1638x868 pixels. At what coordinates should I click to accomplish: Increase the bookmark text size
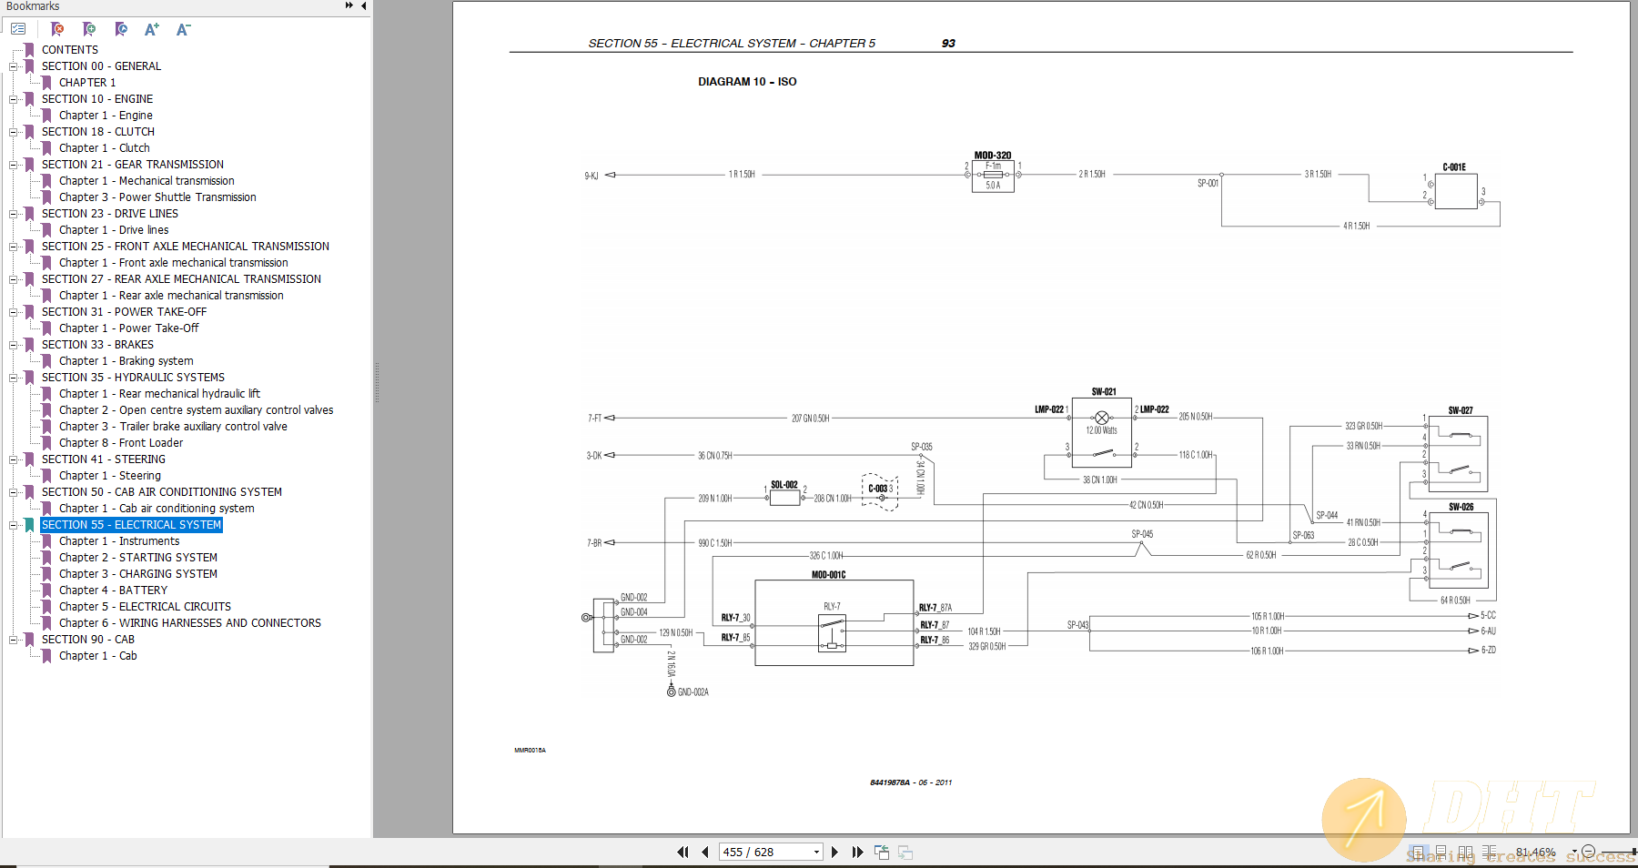pos(151,28)
